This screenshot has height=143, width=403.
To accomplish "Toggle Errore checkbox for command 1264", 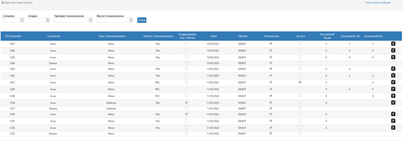I will click(x=300, y=63).
